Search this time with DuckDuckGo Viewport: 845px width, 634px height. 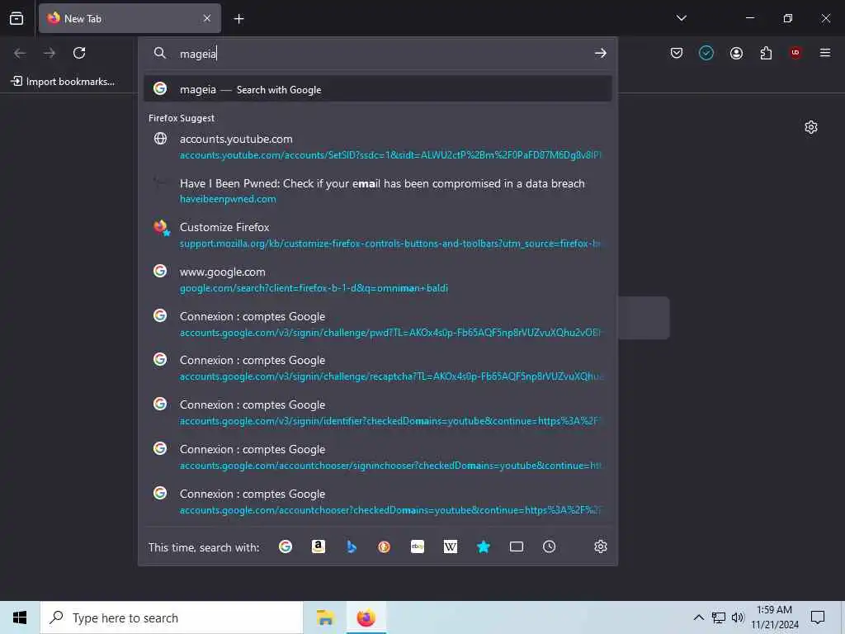pos(385,546)
